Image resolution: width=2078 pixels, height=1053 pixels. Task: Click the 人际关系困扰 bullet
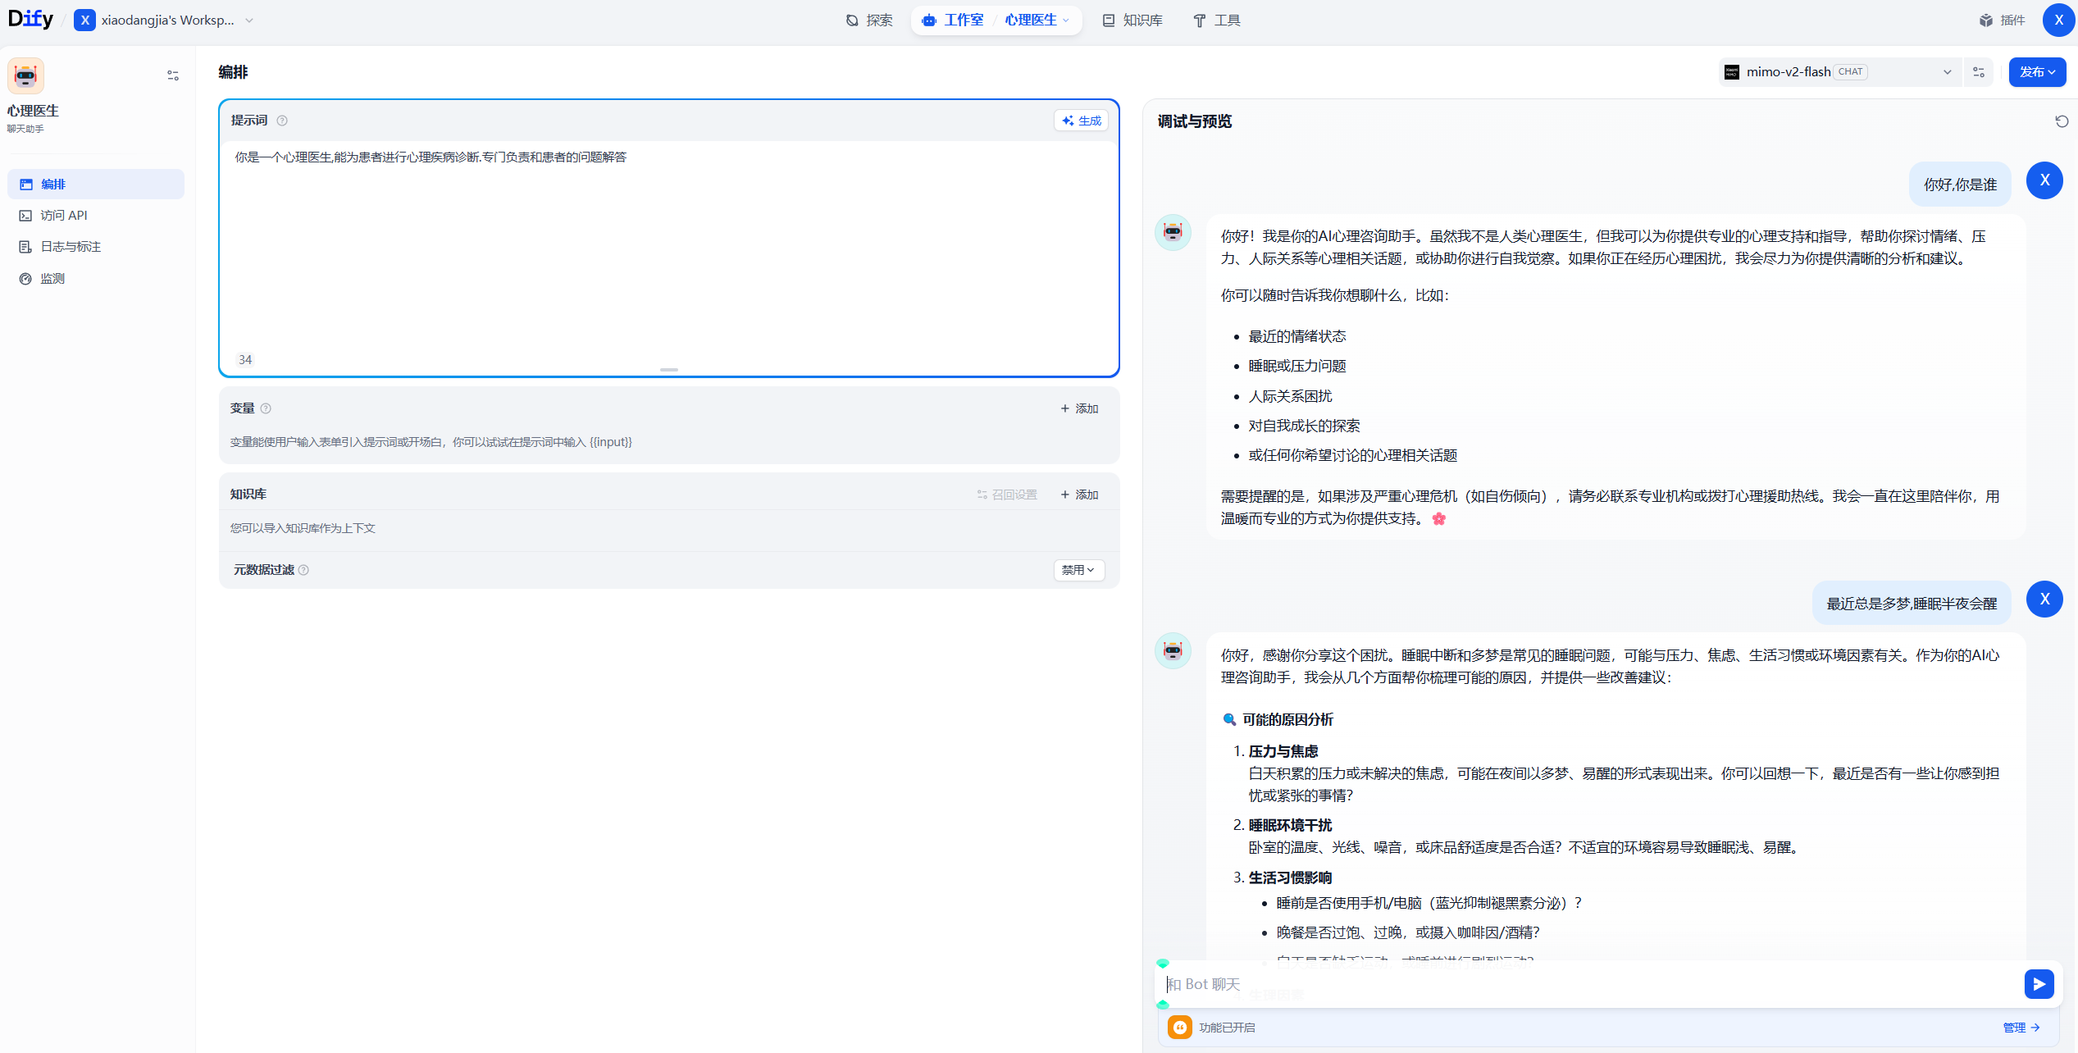point(1290,396)
